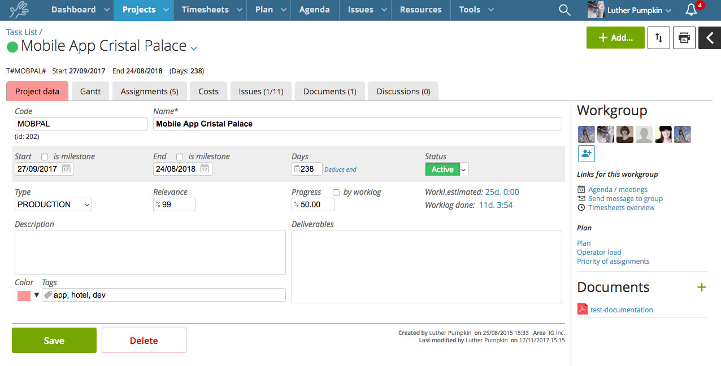The width and height of the screenshot is (721, 366).
Task: Click the search magnifier icon
Action: pyautogui.click(x=564, y=10)
